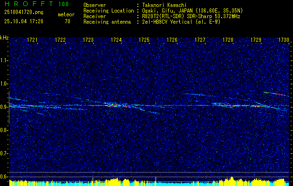The width and height of the screenshot is (293, 186).
Task: Click the 1.0 kHz axis label
Action: pos(4,84)
